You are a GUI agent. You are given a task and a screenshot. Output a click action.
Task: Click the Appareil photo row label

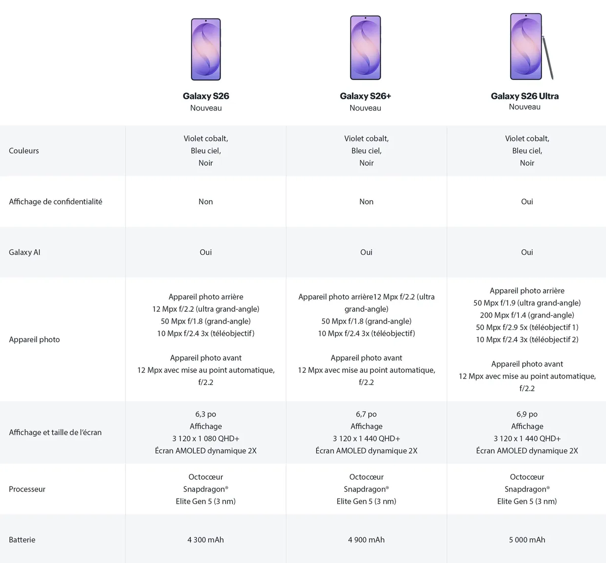click(34, 339)
